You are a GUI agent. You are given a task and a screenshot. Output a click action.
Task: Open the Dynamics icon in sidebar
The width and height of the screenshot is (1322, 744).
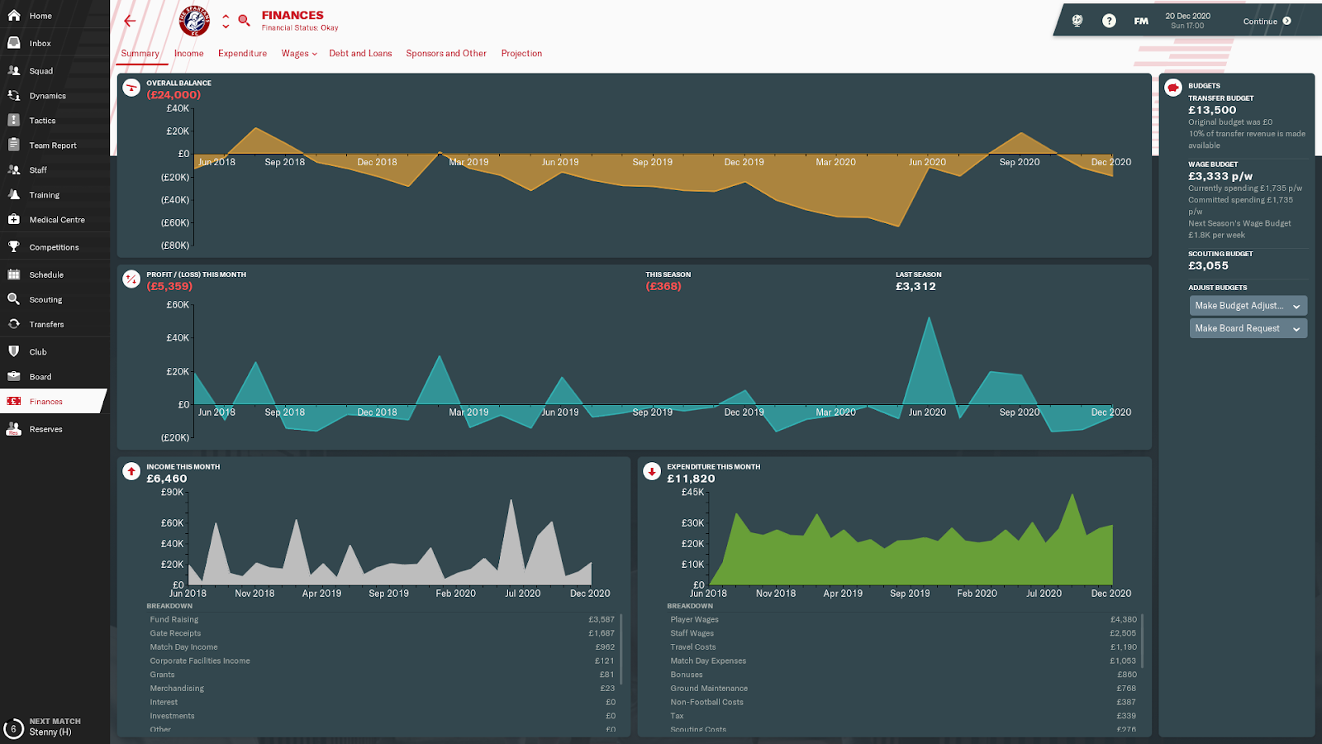pyautogui.click(x=14, y=96)
